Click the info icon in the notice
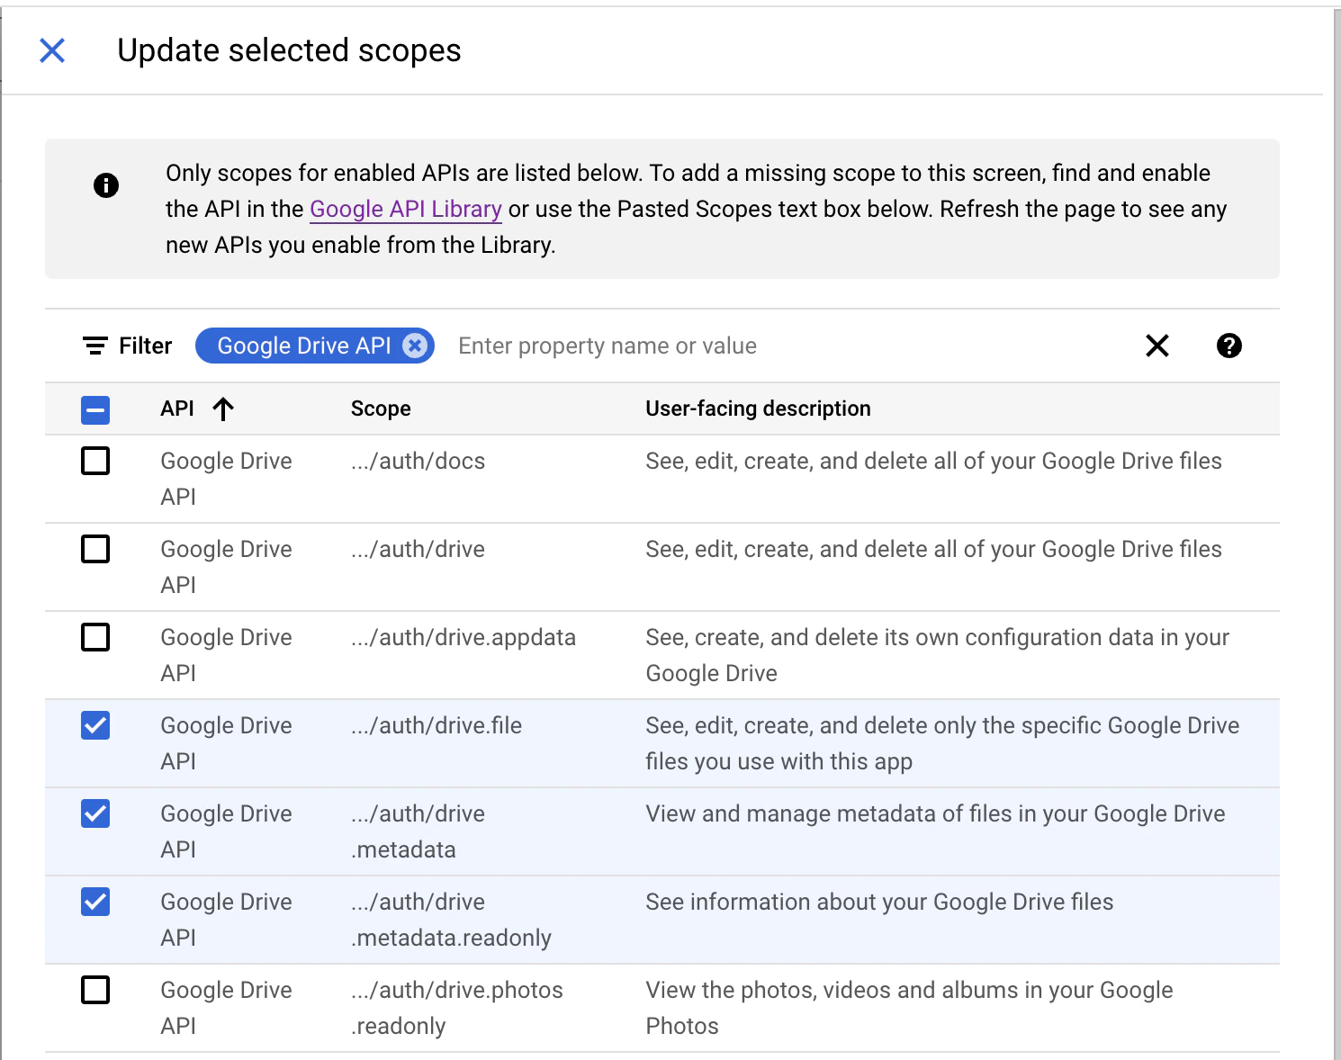The height and width of the screenshot is (1060, 1341). 106,185
